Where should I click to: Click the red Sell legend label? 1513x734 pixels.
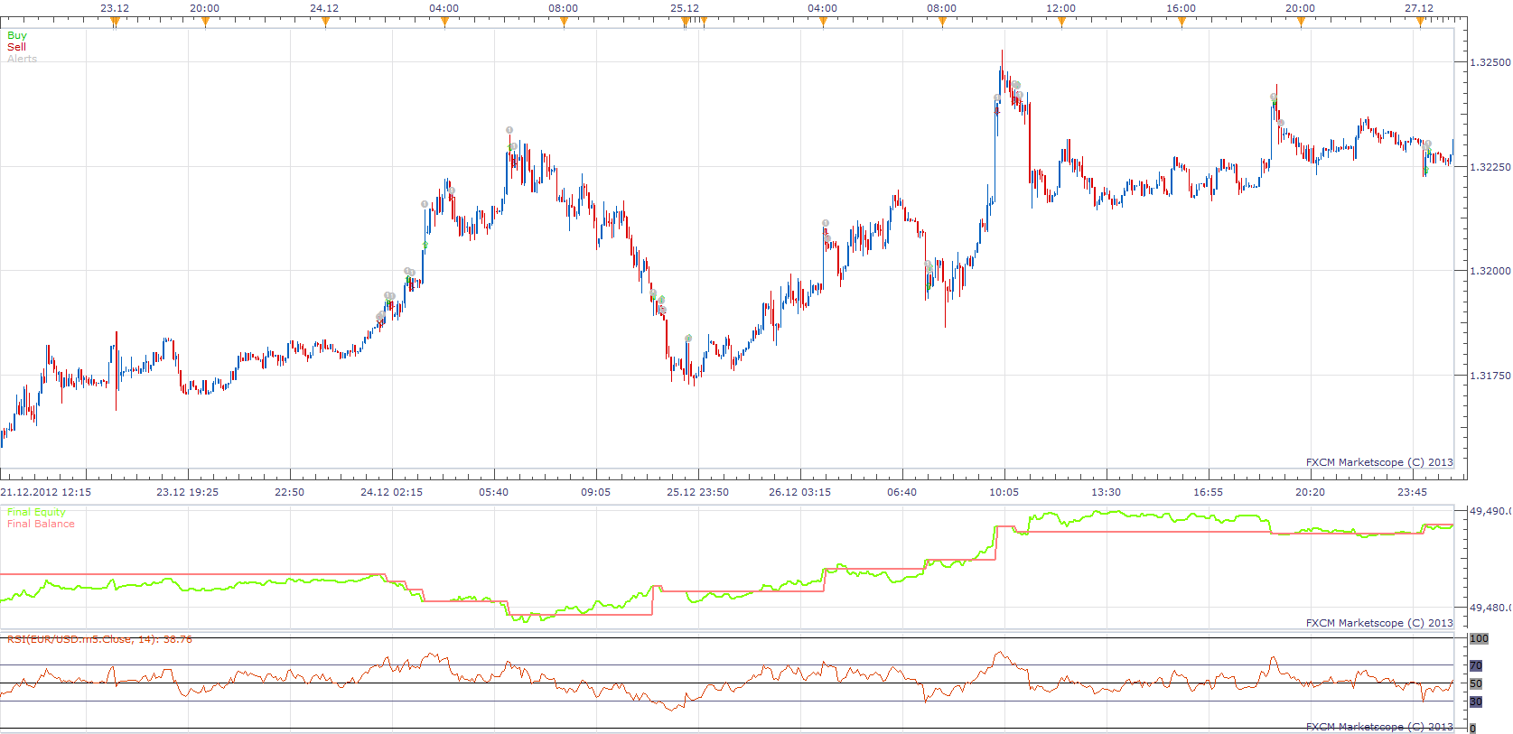pyautogui.click(x=16, y=47)
